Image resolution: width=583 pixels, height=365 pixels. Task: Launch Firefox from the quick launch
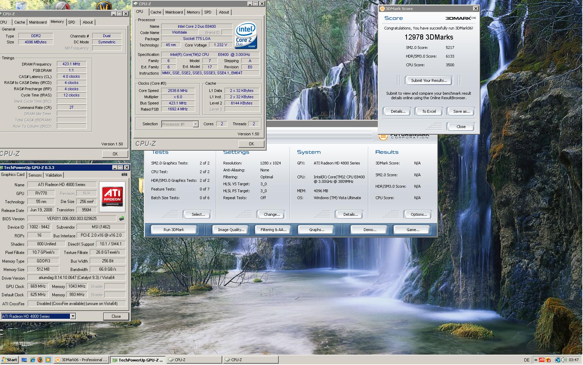click(40, 360)
